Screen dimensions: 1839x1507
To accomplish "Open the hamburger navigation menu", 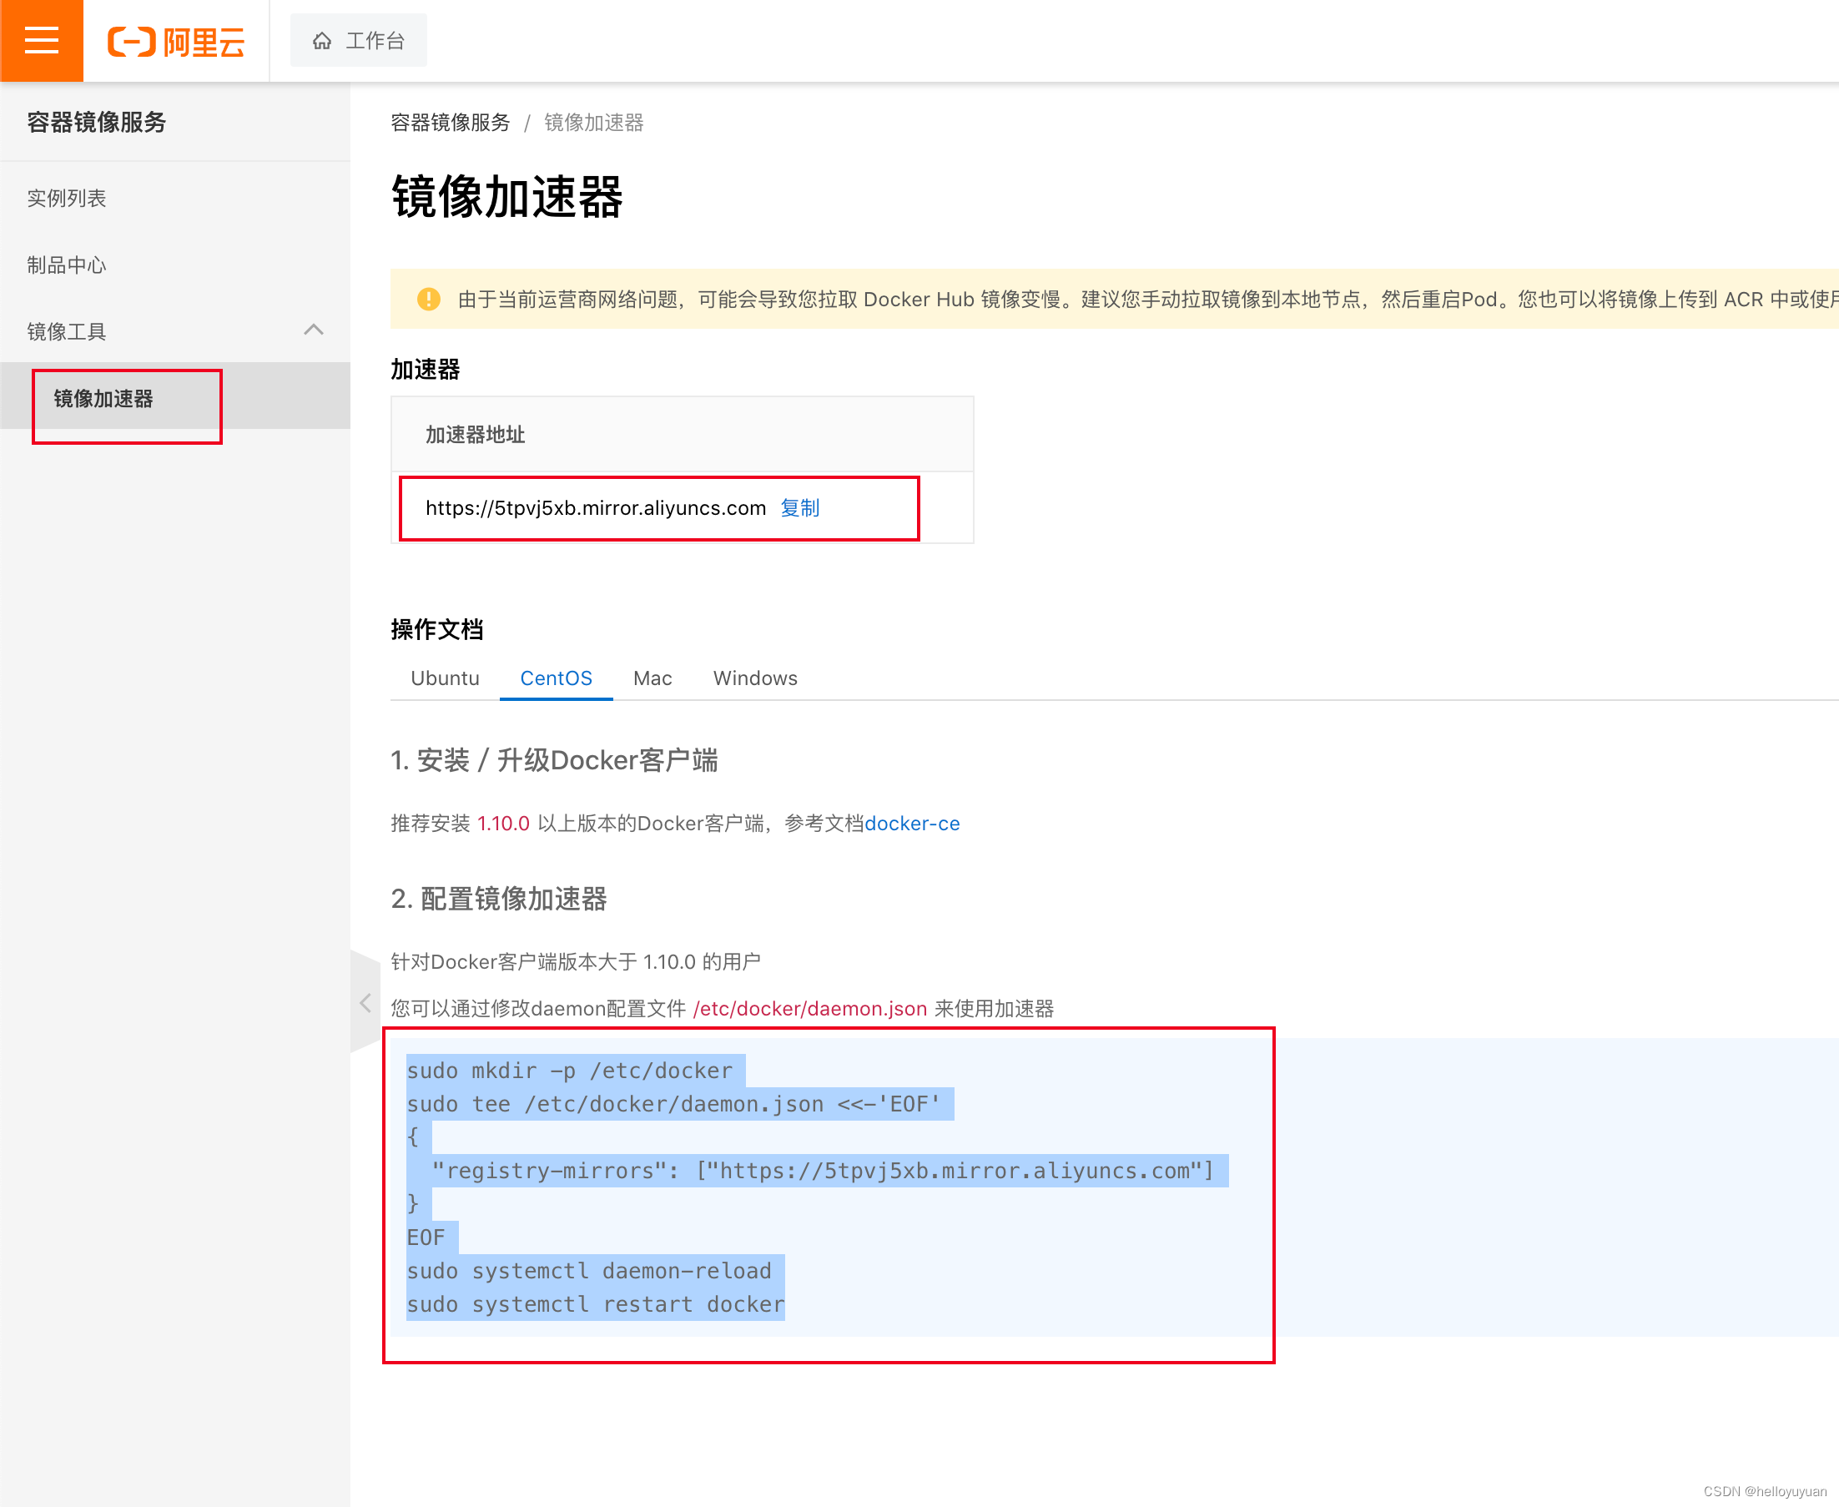I will coord(42,41).
